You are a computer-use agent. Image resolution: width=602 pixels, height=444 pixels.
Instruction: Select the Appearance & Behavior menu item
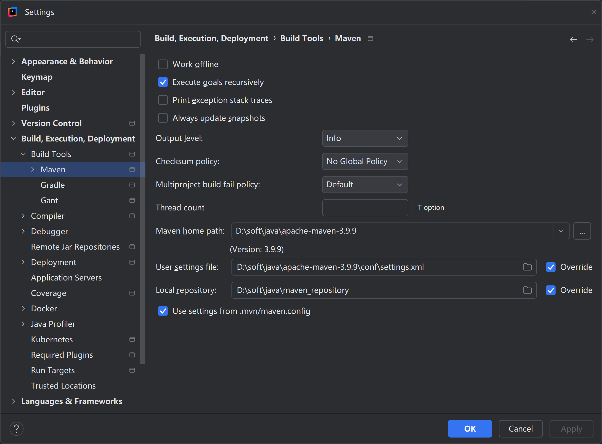(67, 61)
